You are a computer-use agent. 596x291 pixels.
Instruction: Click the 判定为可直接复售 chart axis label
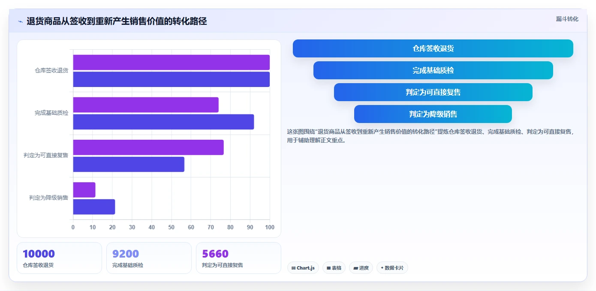point(46,155)
